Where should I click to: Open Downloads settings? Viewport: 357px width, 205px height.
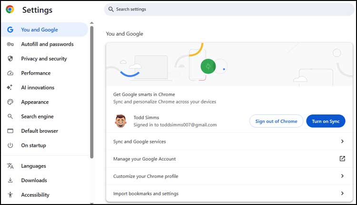(44, 180)
